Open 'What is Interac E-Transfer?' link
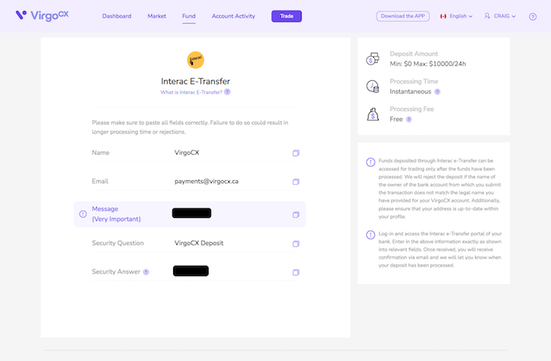The width and height of the screenshot is (551, 361). (x=191, y=92)
